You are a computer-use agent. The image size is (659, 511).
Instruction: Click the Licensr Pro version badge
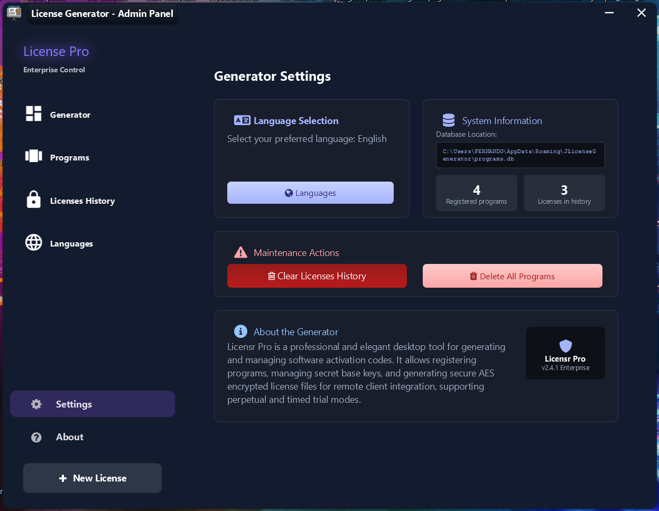pyautogui.click(x=565, y=353)
